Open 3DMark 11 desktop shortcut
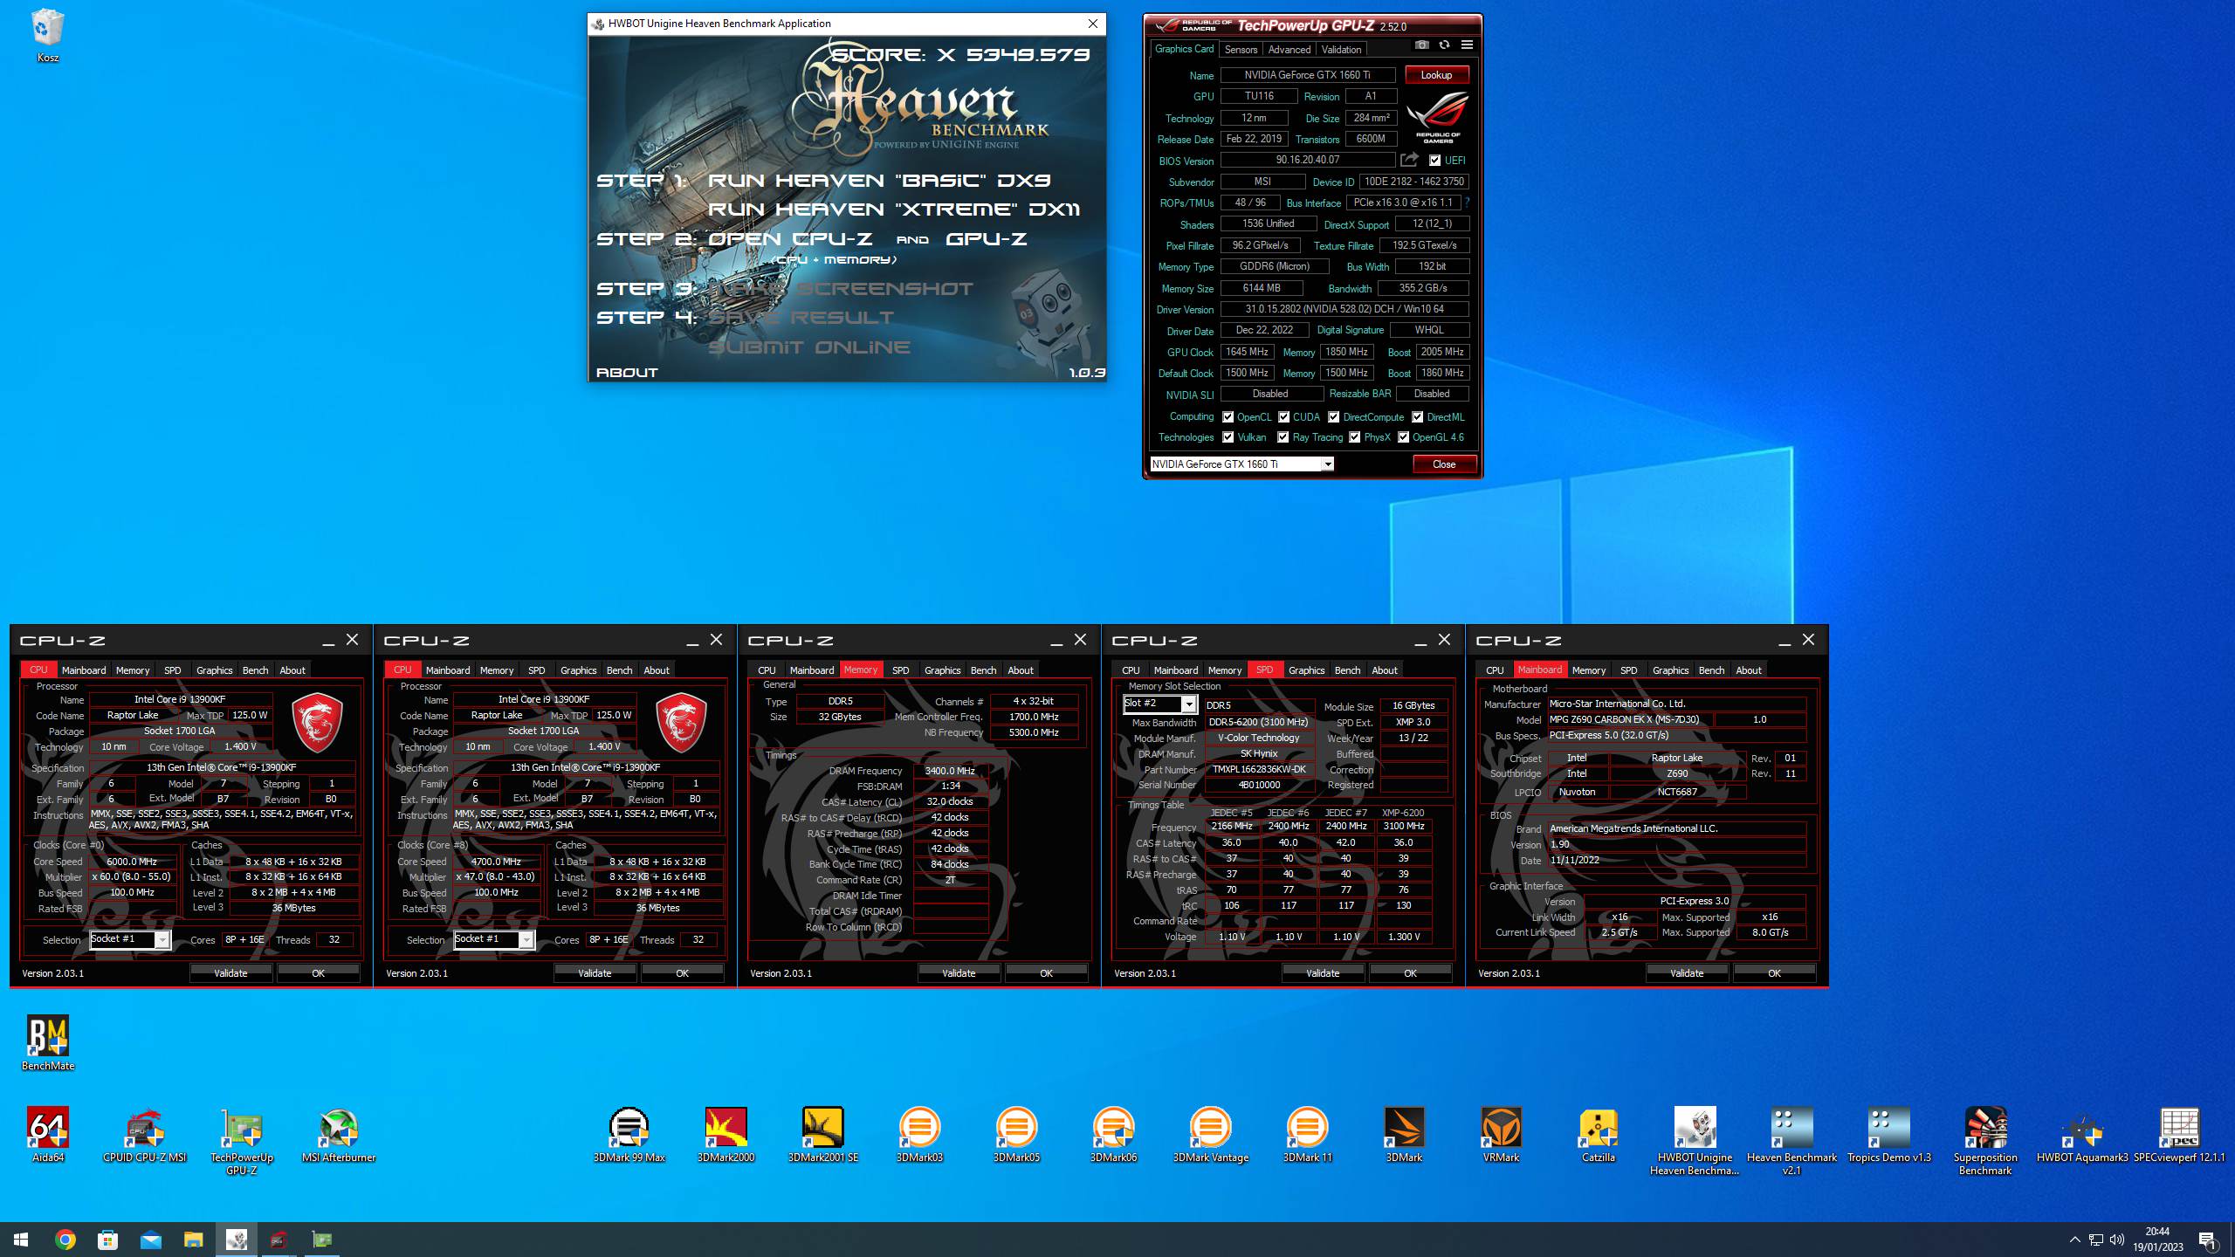 (x=1307, y=1135)
